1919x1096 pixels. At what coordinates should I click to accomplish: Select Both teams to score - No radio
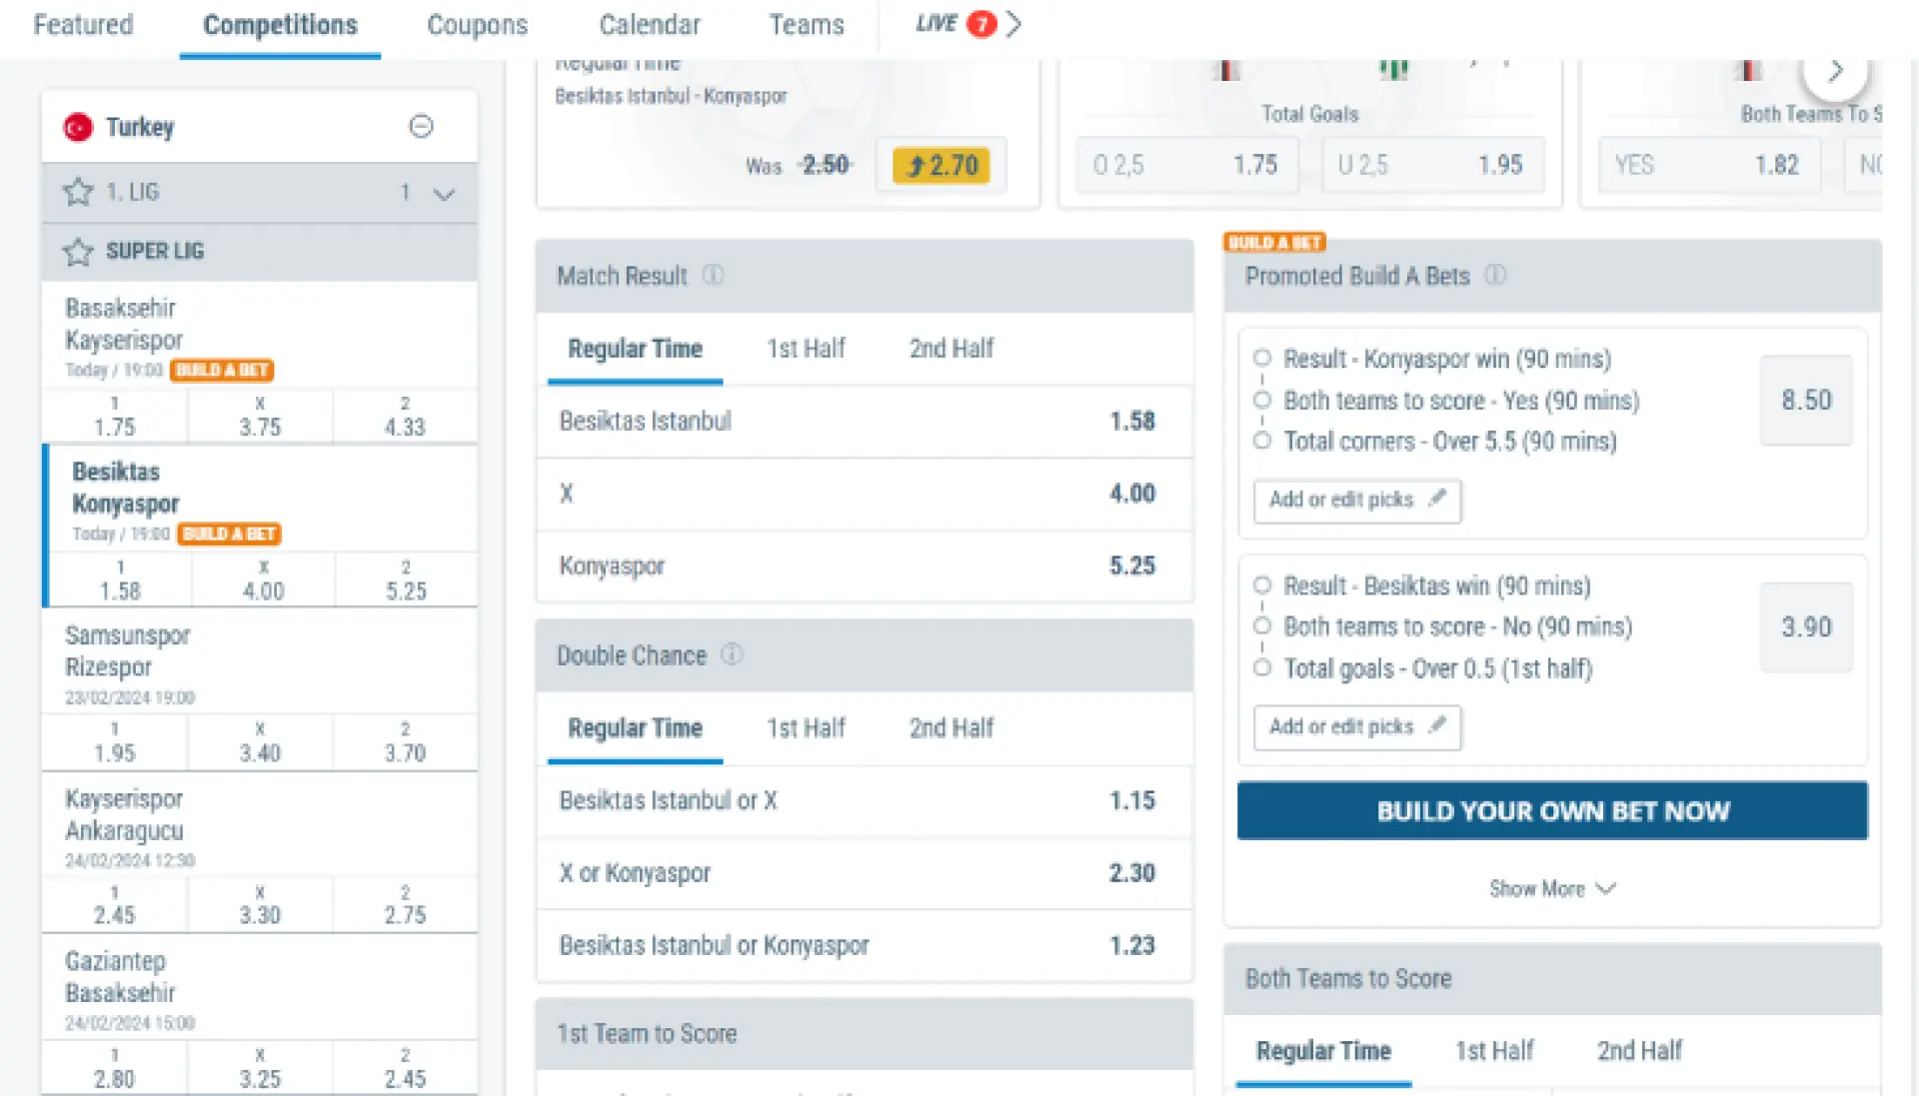pyautogui.click(x=1262, y=625)
